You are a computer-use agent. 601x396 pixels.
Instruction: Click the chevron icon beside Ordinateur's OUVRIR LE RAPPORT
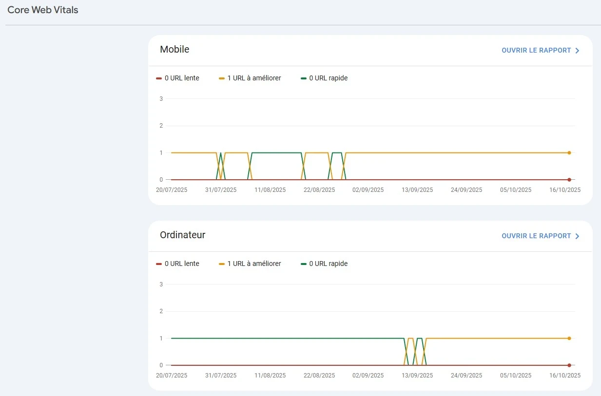(x=577, y=236)
